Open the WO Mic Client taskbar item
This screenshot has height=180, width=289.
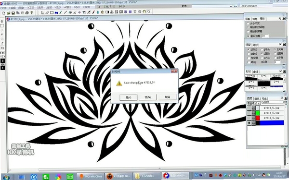[x=91, y=176]
